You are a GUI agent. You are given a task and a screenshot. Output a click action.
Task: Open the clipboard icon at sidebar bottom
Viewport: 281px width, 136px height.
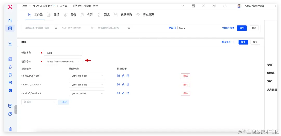point(10,129)
